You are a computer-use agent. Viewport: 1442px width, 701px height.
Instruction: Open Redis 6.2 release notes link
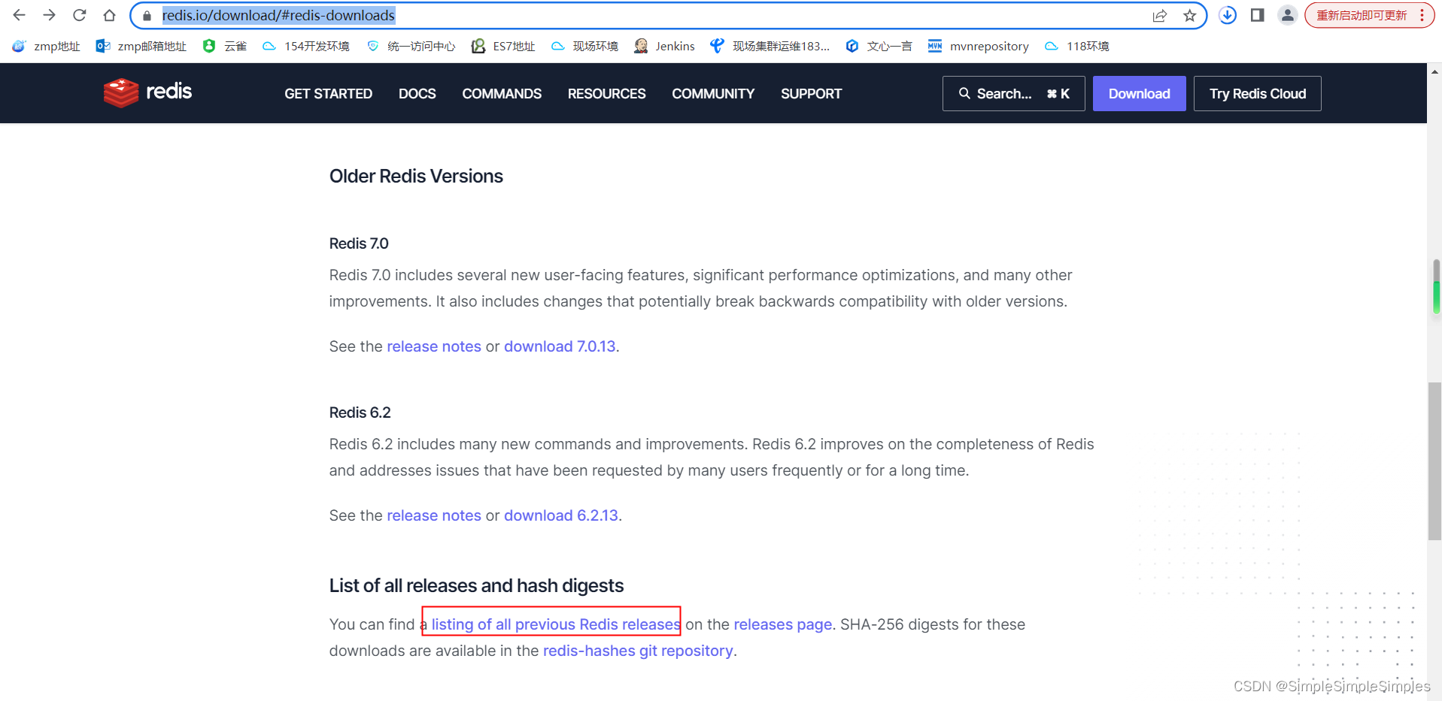click(434, 515)
